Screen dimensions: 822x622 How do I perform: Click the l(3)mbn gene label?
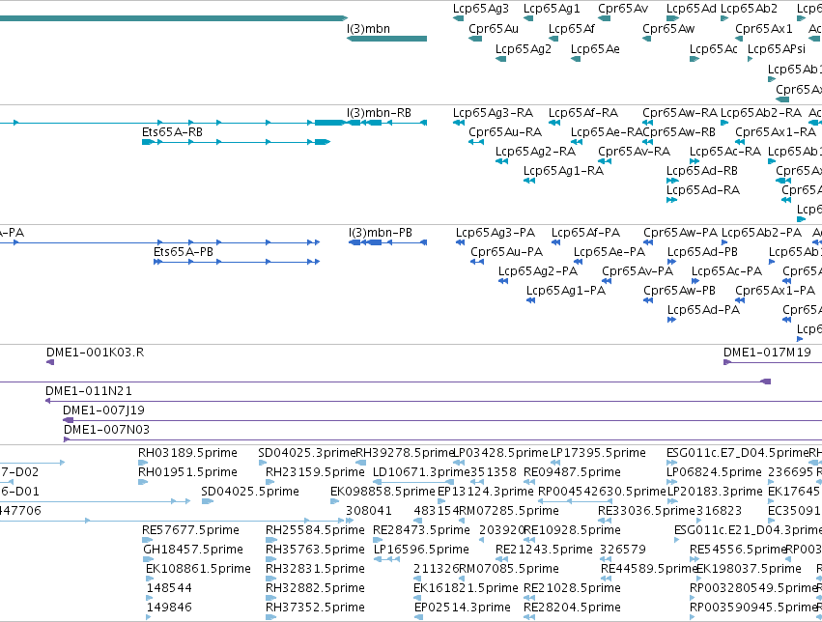(x=368, y=29)
